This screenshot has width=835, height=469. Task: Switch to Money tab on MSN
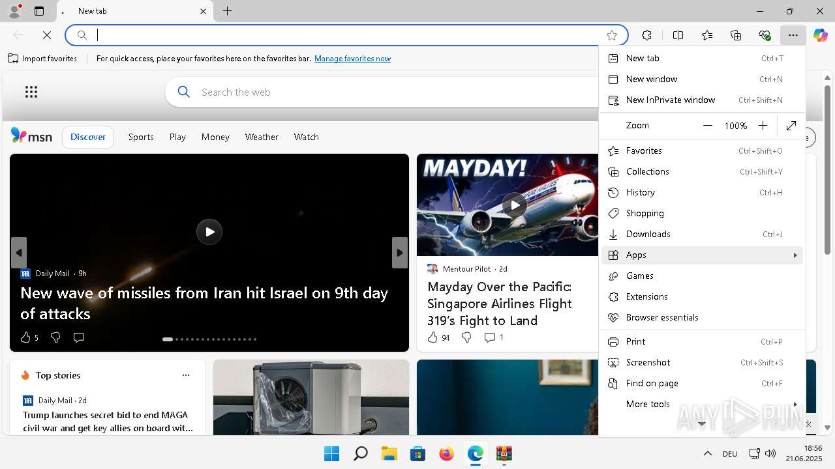coord(215,137)
